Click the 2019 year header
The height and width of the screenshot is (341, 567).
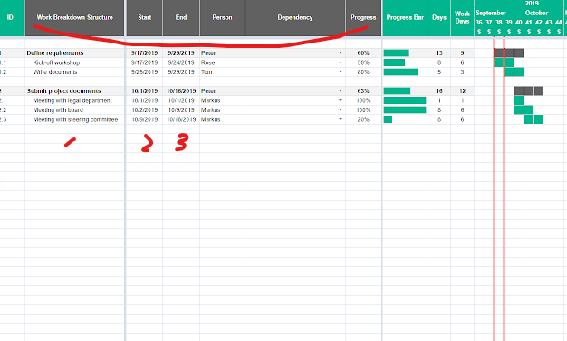tap(532, 4)
